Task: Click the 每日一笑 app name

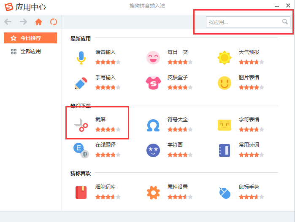Action: pyautogui.click(x=178, y=52)
